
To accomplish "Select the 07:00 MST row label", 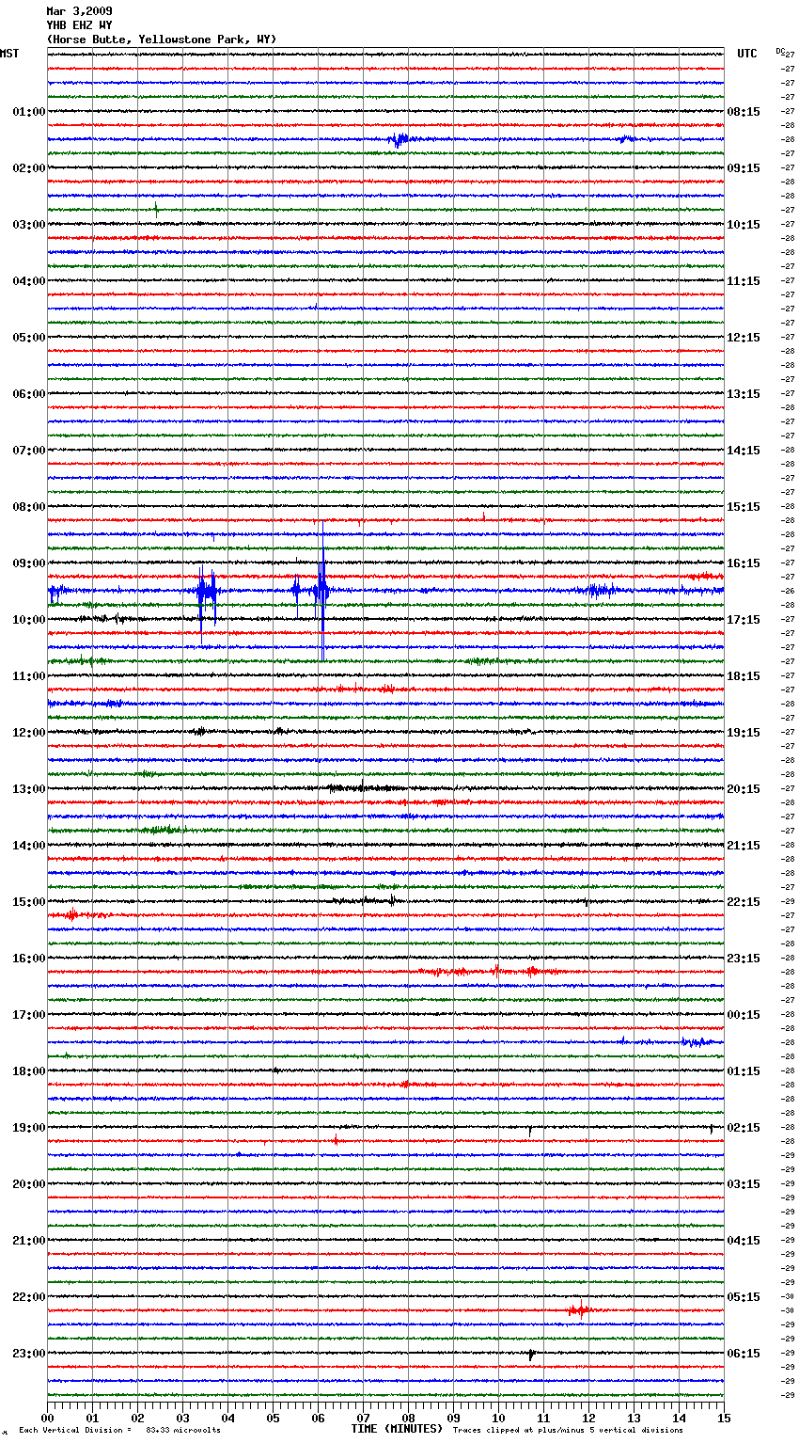I will pyautogui.click(x=29, y=451).
